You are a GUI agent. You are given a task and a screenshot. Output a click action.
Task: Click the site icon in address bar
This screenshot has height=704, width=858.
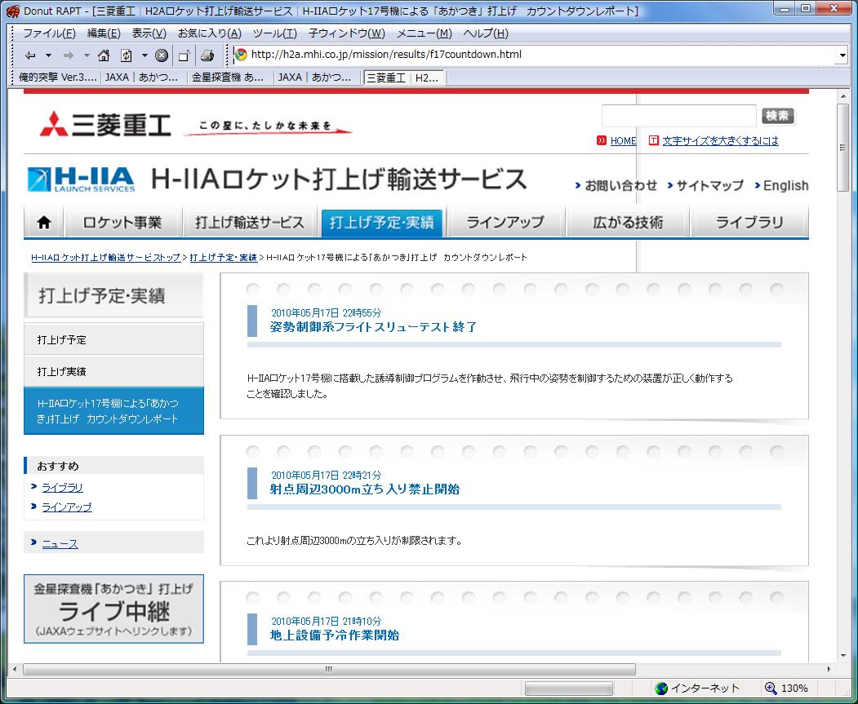(241, 55)
